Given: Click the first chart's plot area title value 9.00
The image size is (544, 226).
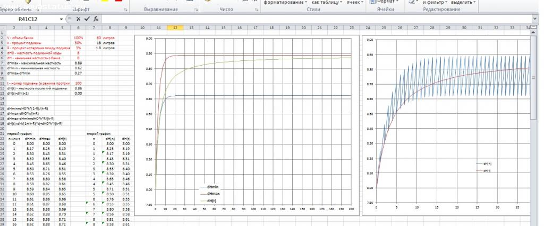Looking at the screenshot, I should [x=149, y=39].
